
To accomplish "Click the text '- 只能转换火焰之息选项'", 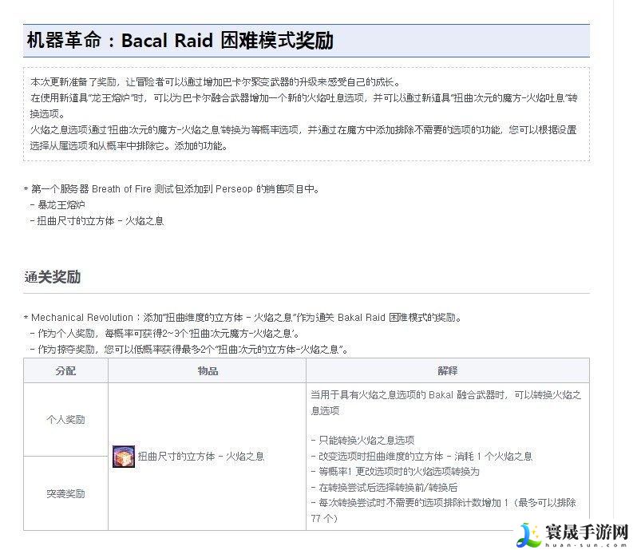I will pos(362,440).
